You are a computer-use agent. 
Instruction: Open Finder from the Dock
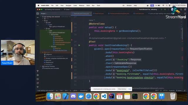(x=50, y=96)
